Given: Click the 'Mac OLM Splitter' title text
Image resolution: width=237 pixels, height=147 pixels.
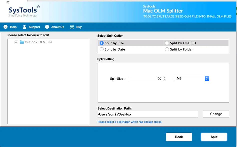Looking at the screenshot, I should 163,11.
